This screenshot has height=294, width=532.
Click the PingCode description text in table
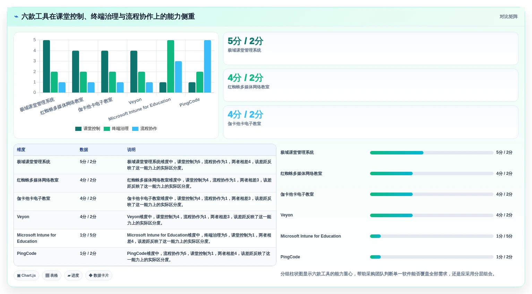point(198,257)
